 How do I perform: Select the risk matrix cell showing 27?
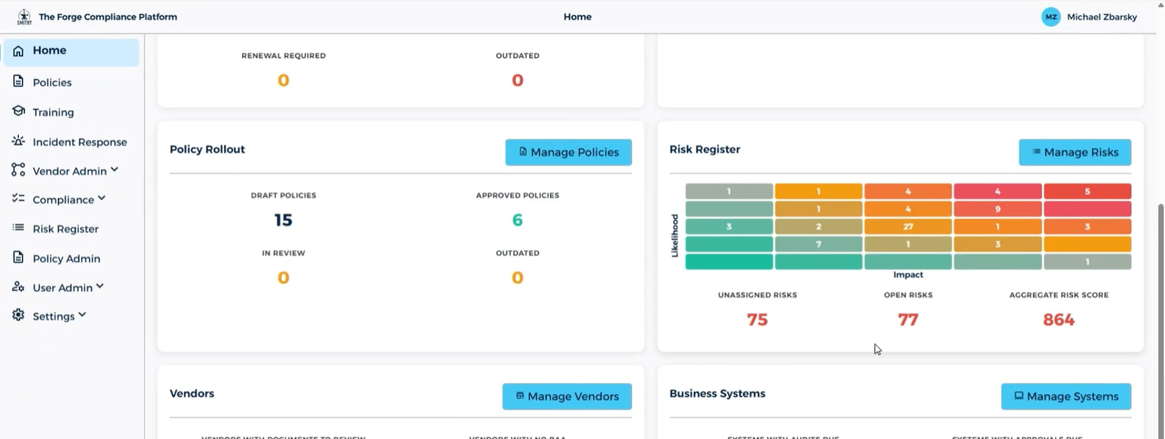point(908,226)
